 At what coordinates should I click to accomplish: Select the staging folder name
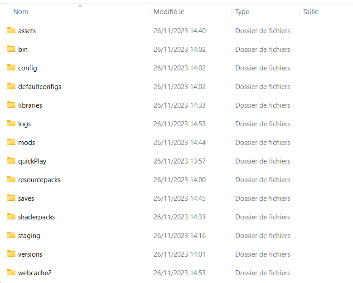point(29,236)
